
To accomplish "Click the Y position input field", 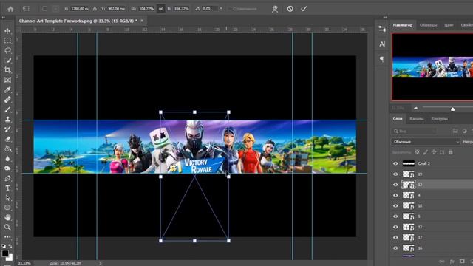I will [117, 9].
